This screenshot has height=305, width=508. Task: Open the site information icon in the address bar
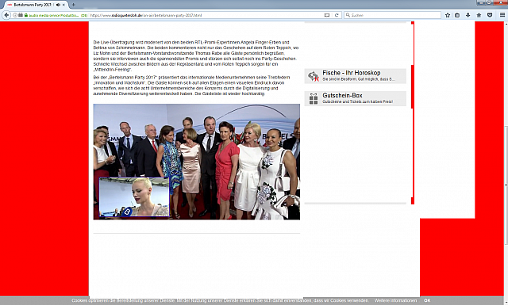[x=15, y=15]
